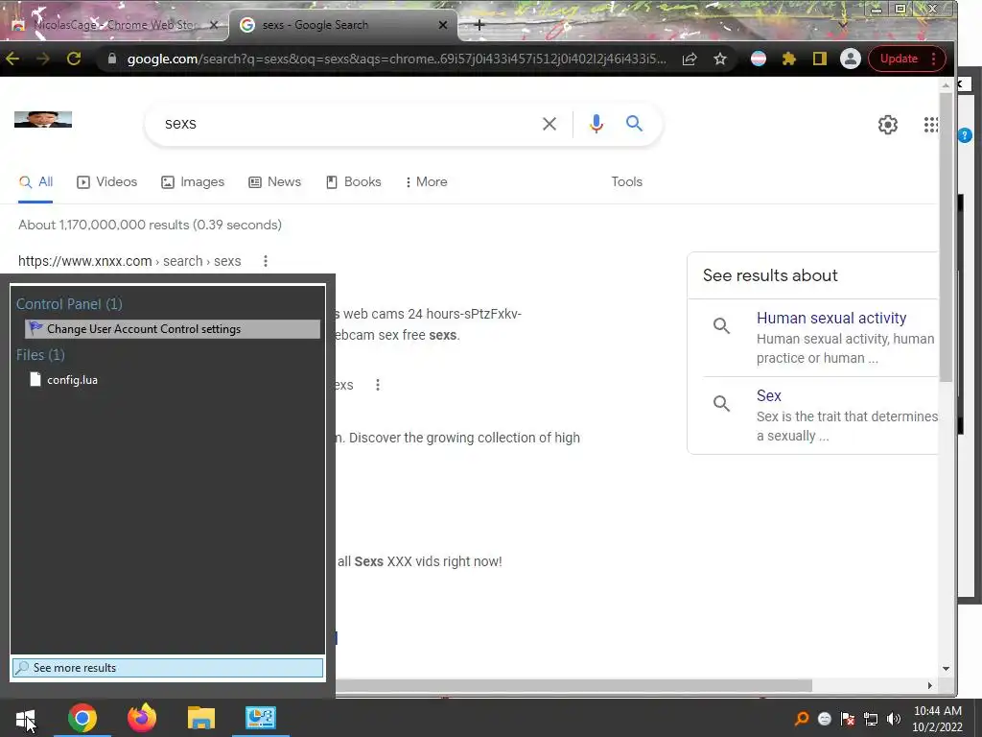
Task: Click the browser forward arrow
Action: tap(42, 59)
